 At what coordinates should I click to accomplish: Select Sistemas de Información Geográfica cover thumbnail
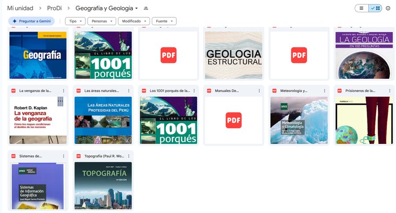click(x=38, y=186)
